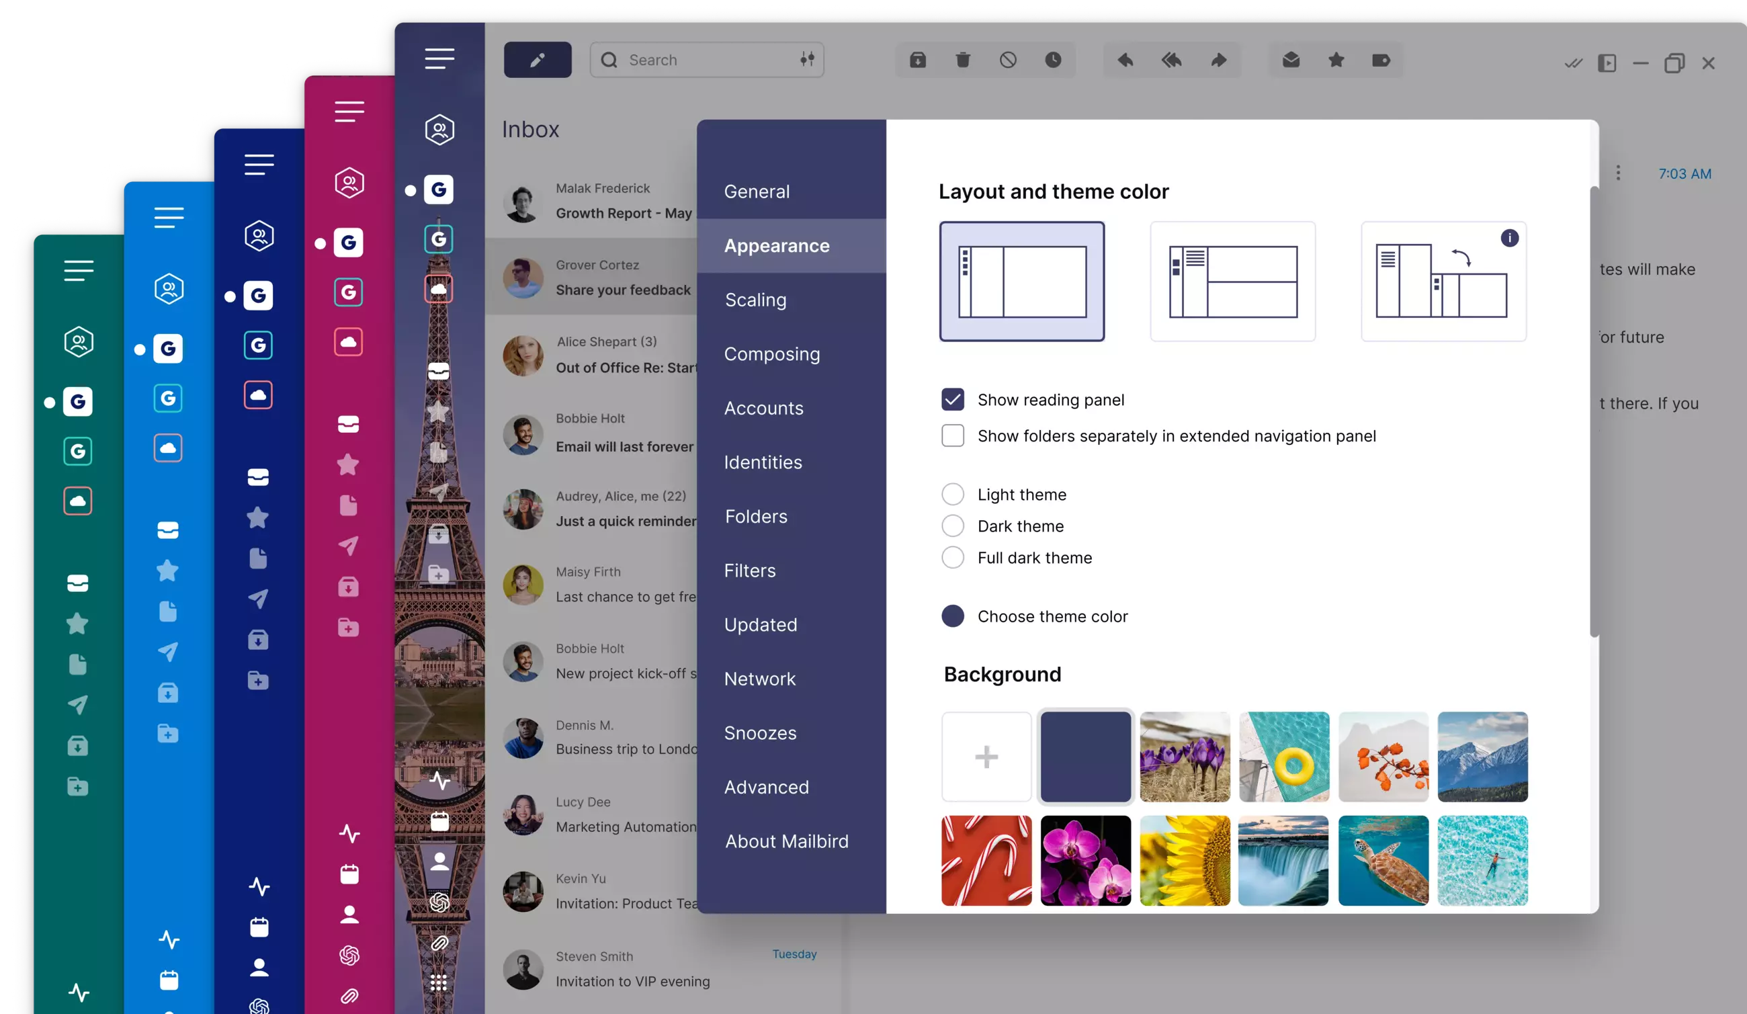Image resolution: width=1747 pixels, height=1014 pixels.
Task: Toggle the side panel layout icon
Action: (x=1607, y=64)
